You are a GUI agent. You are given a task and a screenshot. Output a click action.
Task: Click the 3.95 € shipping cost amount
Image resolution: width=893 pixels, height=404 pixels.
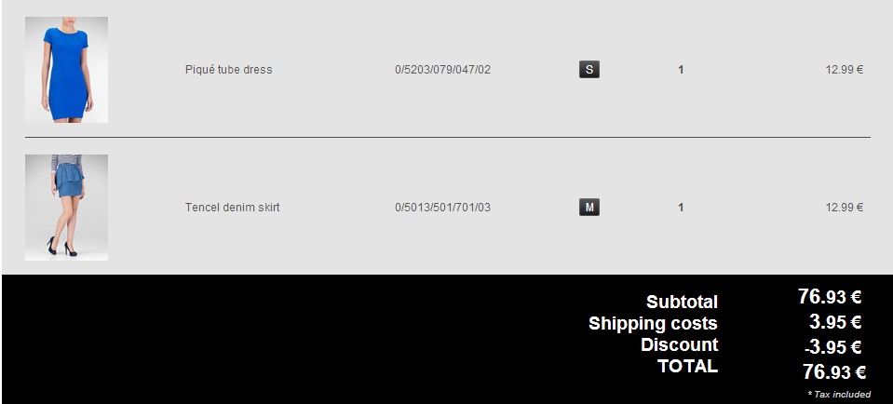point(834,323)
